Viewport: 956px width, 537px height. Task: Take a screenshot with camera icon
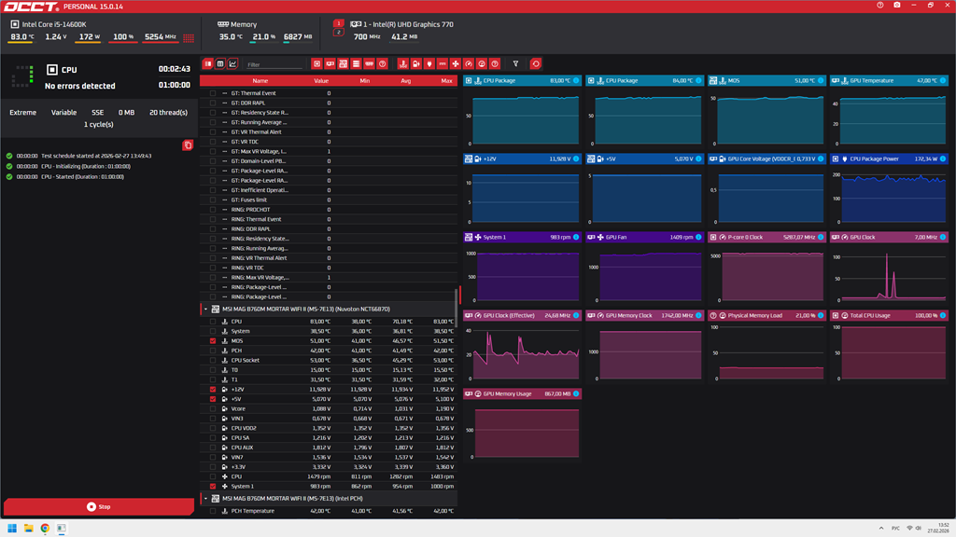(x=897, y=5)
